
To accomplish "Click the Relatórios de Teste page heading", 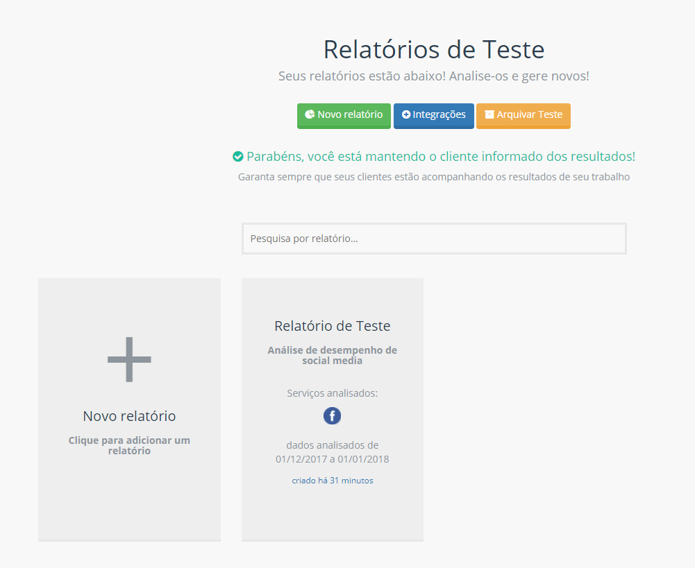I will (433, 49).
